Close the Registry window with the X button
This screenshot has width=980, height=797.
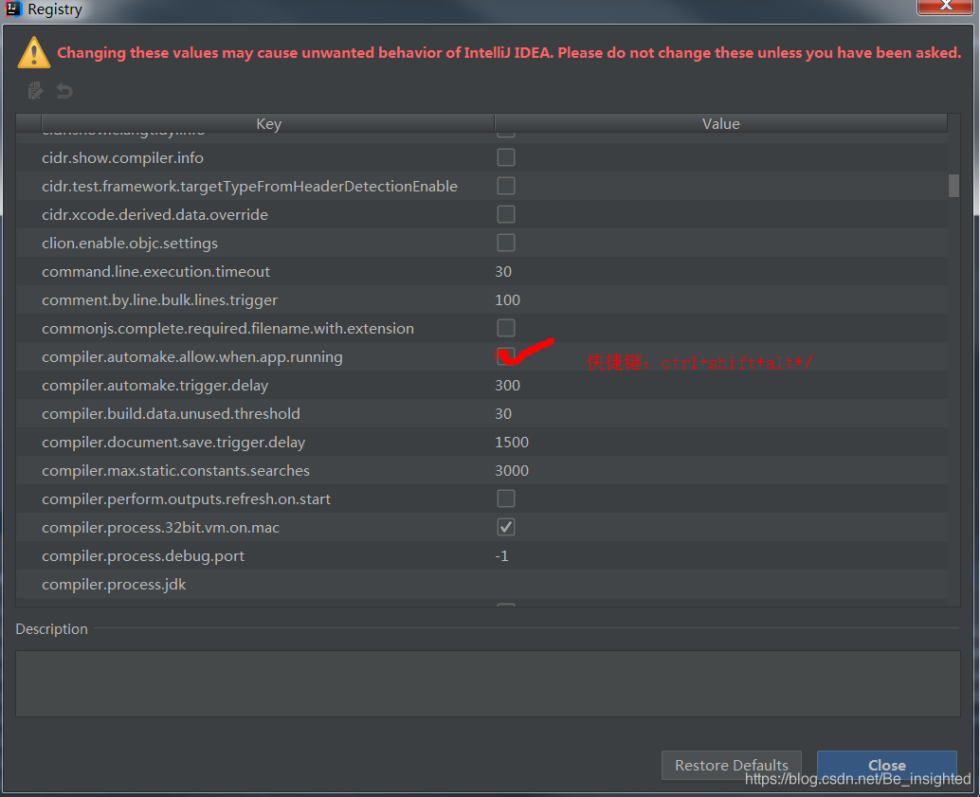tap(945, 7)
